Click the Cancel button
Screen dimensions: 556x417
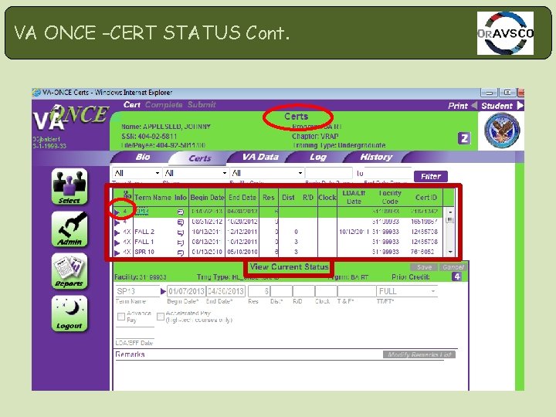click(453, 267)
